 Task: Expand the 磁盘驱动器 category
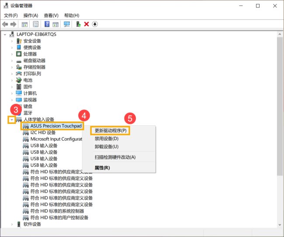point(12,61)
